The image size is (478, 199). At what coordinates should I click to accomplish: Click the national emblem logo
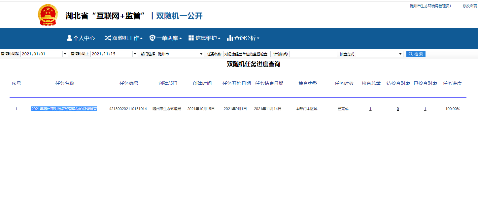tap(48, 15)
